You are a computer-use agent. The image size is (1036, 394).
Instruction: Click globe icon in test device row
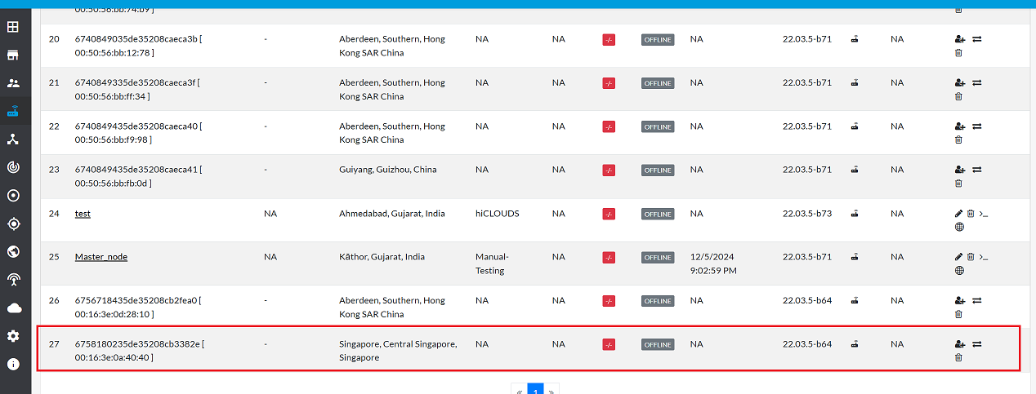(x=959, y=227)
